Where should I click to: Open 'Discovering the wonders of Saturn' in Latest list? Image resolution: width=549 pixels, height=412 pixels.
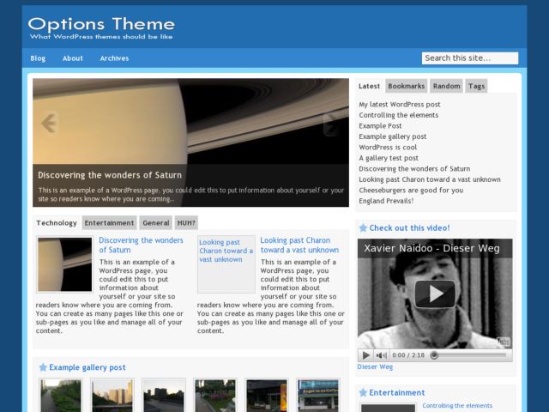pos(414,168)
